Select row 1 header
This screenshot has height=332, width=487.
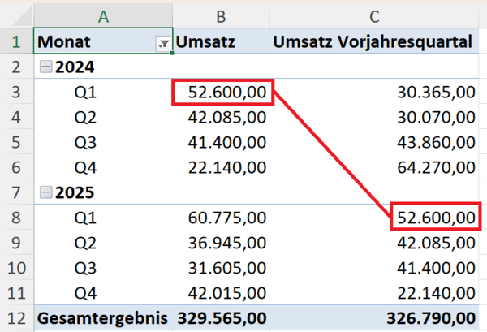pyautogui.click(x=16, y=42)
